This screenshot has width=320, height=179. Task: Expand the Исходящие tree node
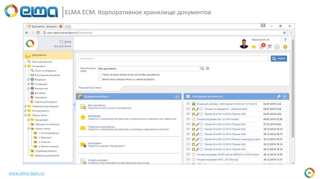28,84
